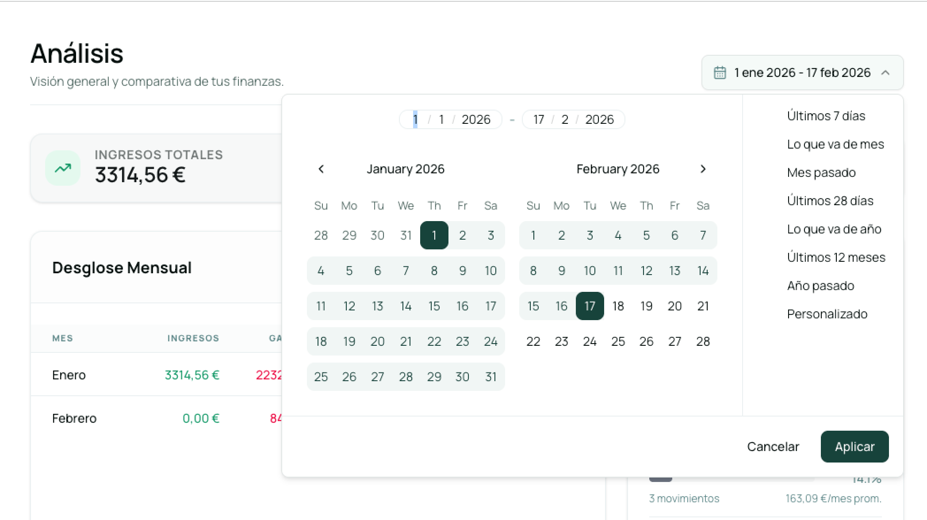
Task: Collapse the date range picker chevron
Action: coord(885,73)
